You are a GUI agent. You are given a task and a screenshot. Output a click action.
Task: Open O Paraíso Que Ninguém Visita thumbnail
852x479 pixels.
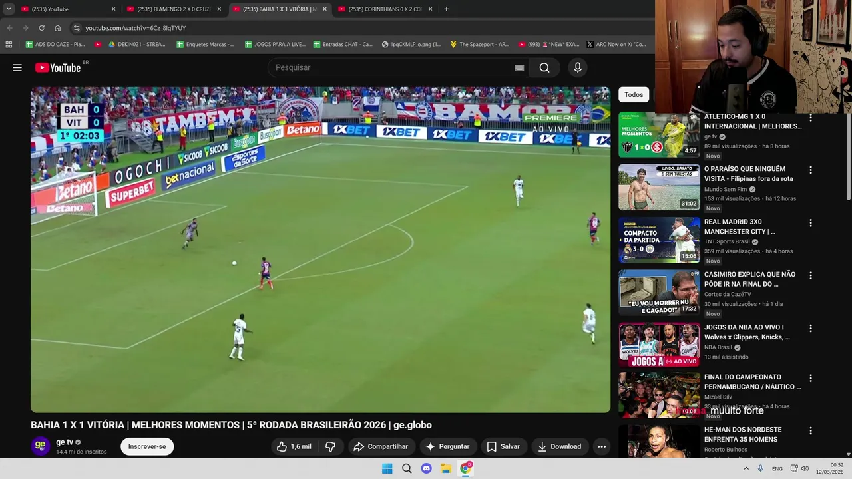coord(659,188)
